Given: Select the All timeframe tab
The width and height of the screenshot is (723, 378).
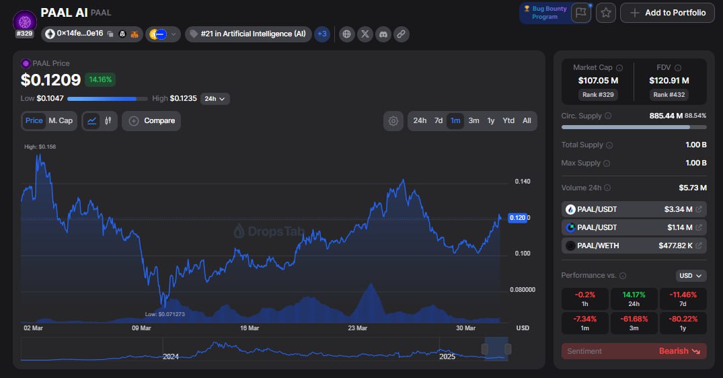Looking at the screenshot, I should click(x=527, y=121).
